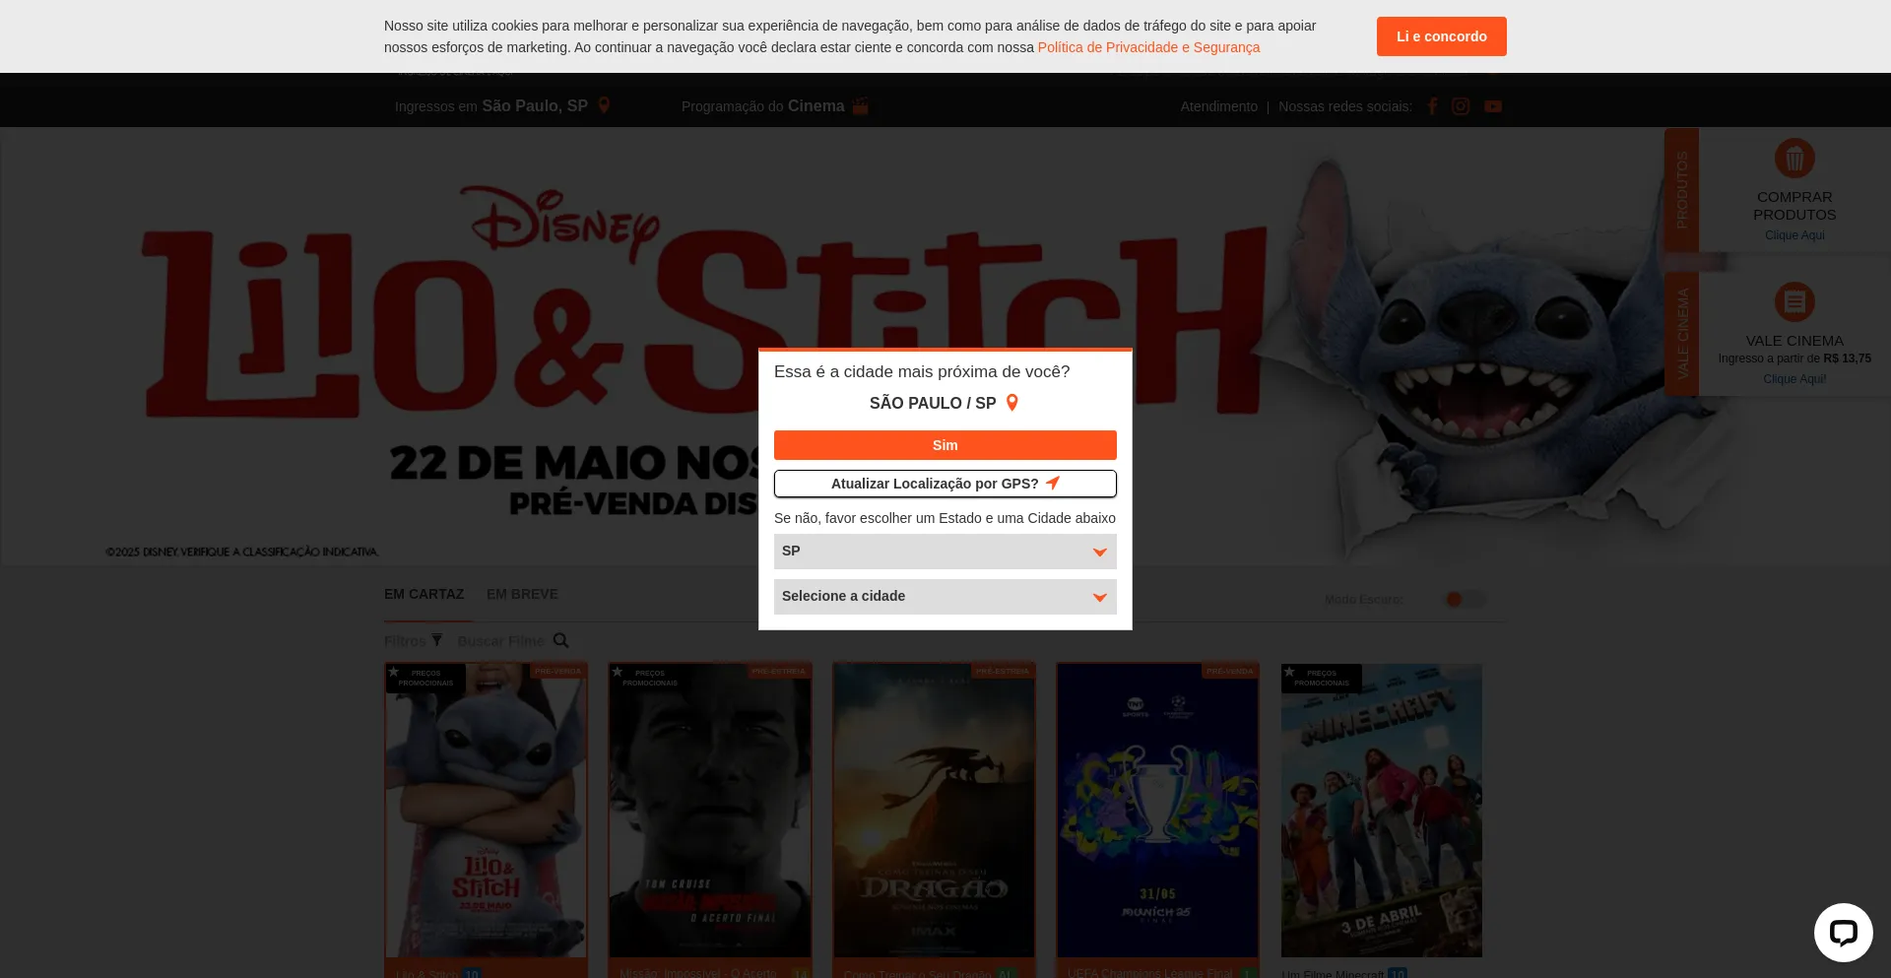The image size is (1891, 978).
Task: Open Filtros funnel icon
Action: click(x=436, y=640)
